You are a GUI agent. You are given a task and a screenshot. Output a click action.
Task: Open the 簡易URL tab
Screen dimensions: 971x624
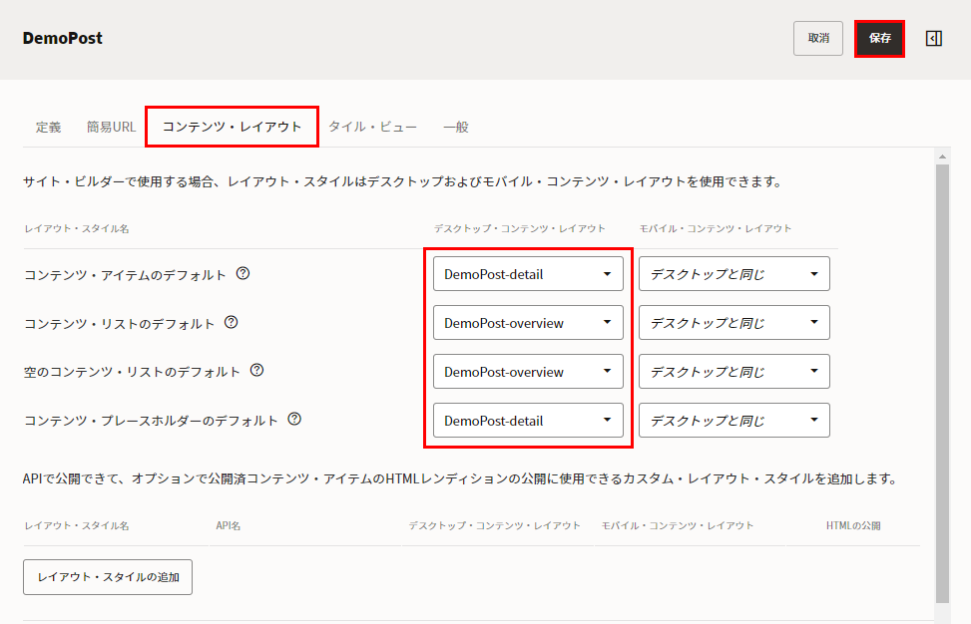tap(110, 127)
